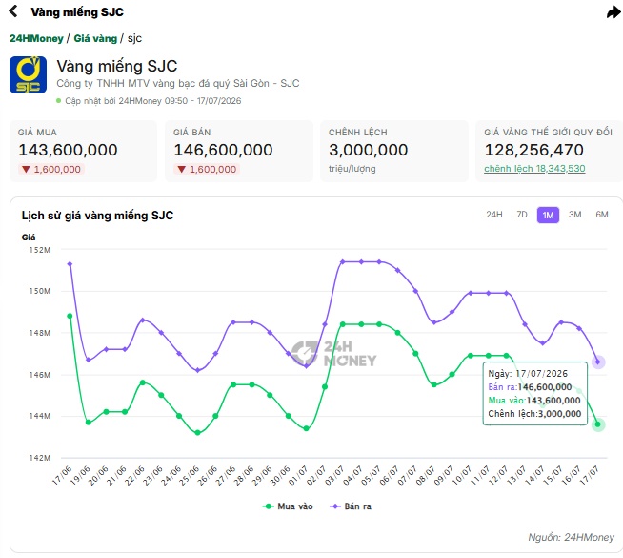623x558 pixels.
Task: Click the company name Công ty TNHH MTV subtitle
Action: (177, 84)
